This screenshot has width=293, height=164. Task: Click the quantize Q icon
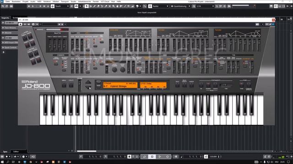tap(194, 6)
